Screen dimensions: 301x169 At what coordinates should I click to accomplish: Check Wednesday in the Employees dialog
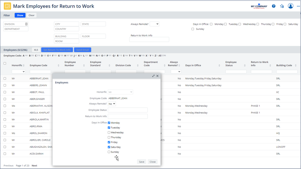109,132
